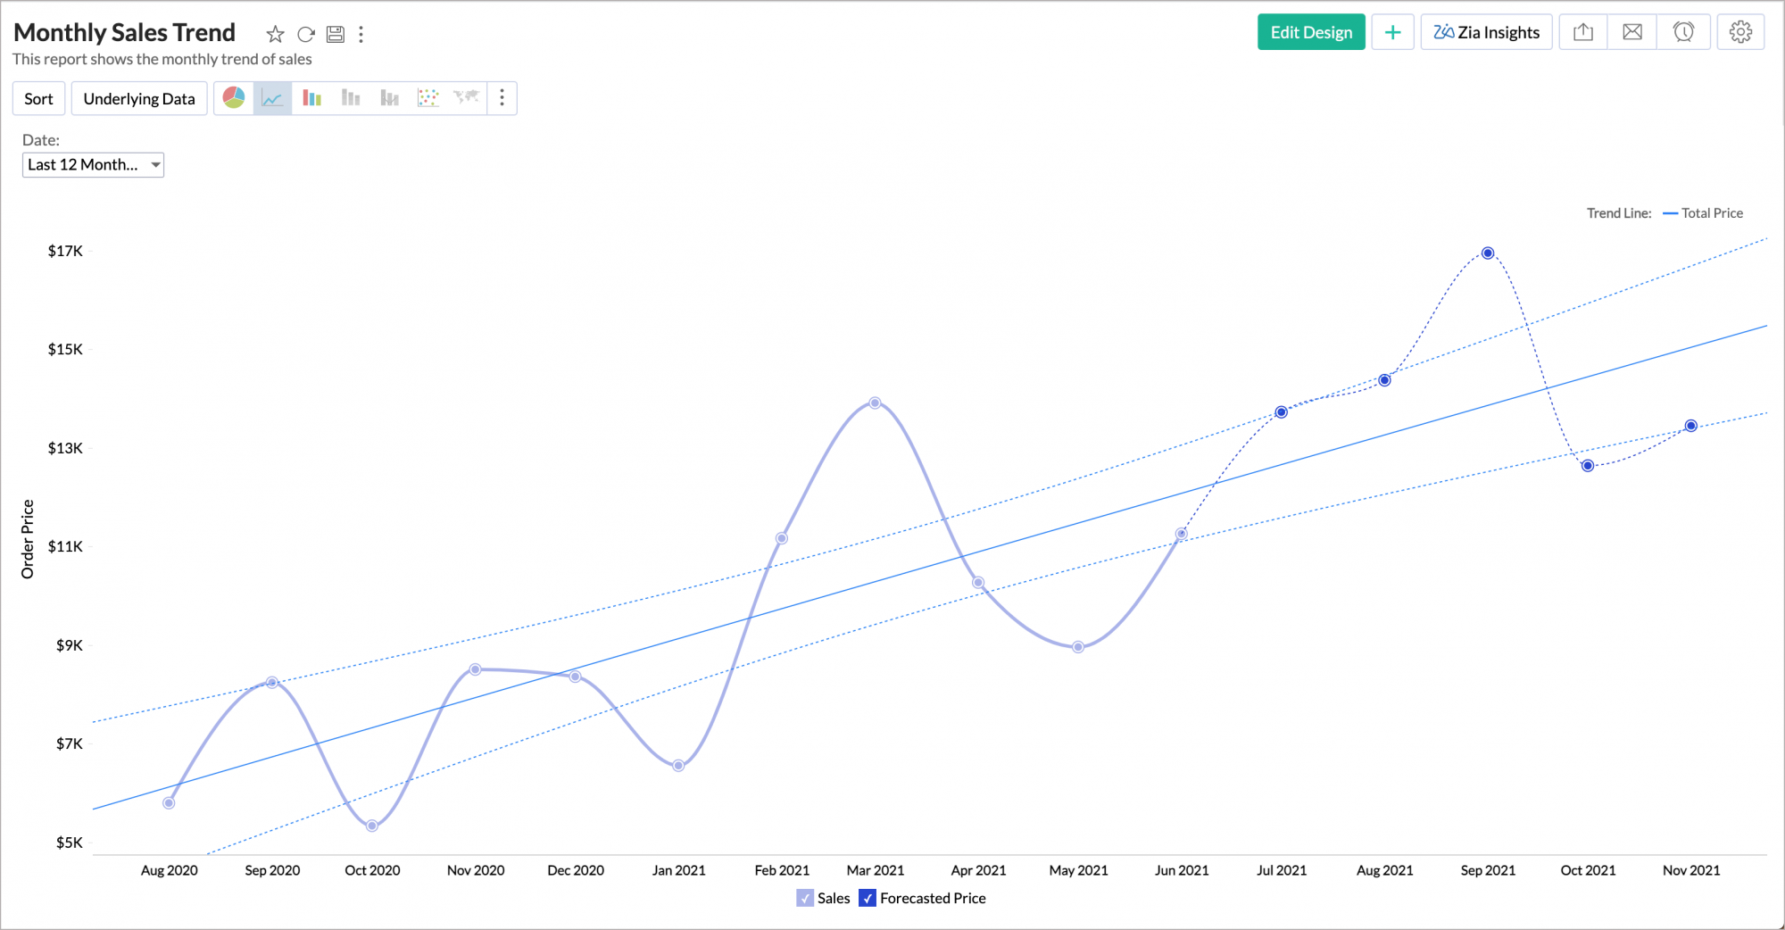
Task: Switch to pie chart view
Action: [x=234, y=98]
